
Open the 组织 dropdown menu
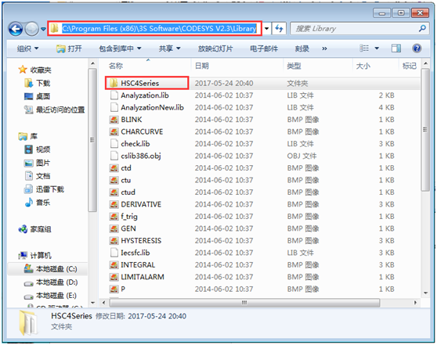click(27, 49)
